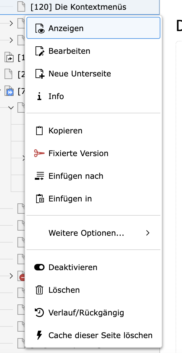
Task: Click the pencil icon for Bearbeiten
Action: [x=40, y=51]
